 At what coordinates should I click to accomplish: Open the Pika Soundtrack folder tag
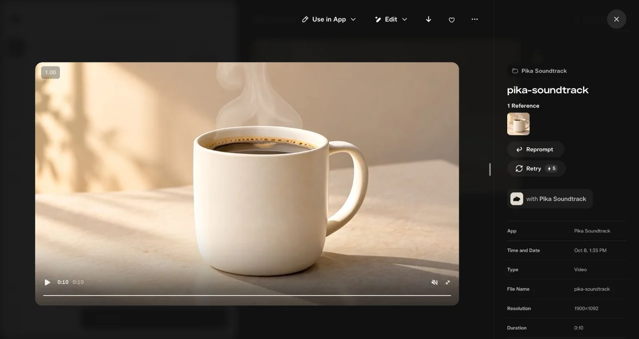[x=539, y=71]
